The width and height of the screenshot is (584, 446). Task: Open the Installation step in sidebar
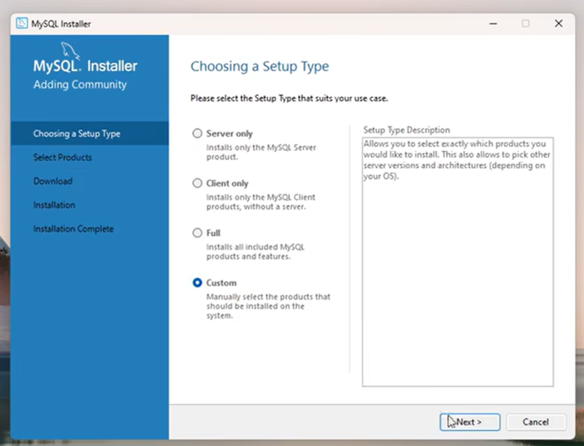54,205
